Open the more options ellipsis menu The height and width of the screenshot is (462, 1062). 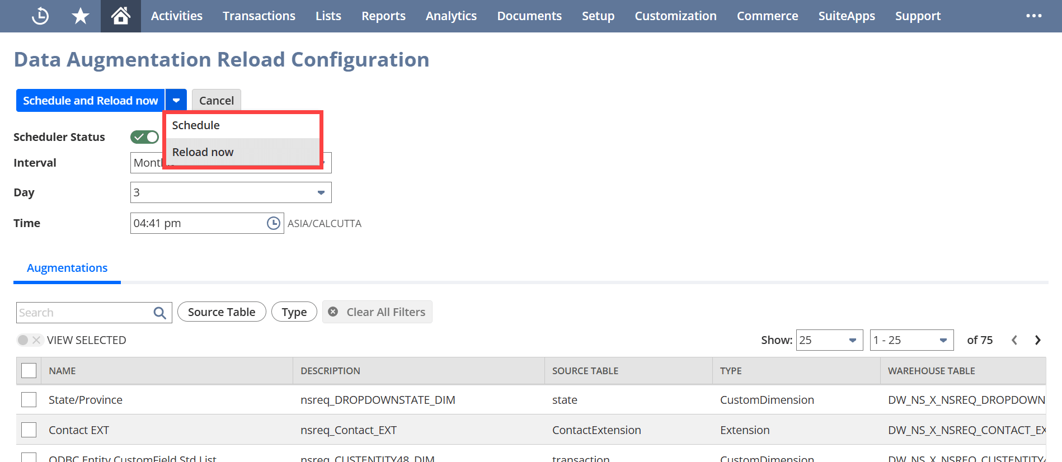pyautogui.click(x=1033, y=16)
